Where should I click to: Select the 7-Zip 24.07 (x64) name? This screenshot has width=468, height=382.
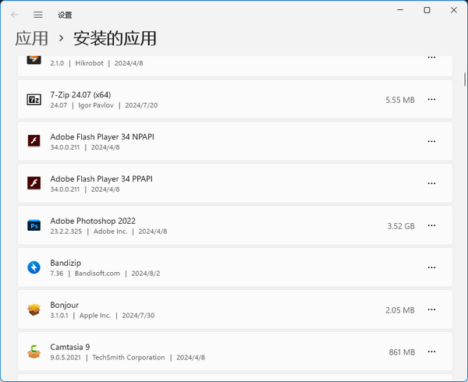click(80, 95)
